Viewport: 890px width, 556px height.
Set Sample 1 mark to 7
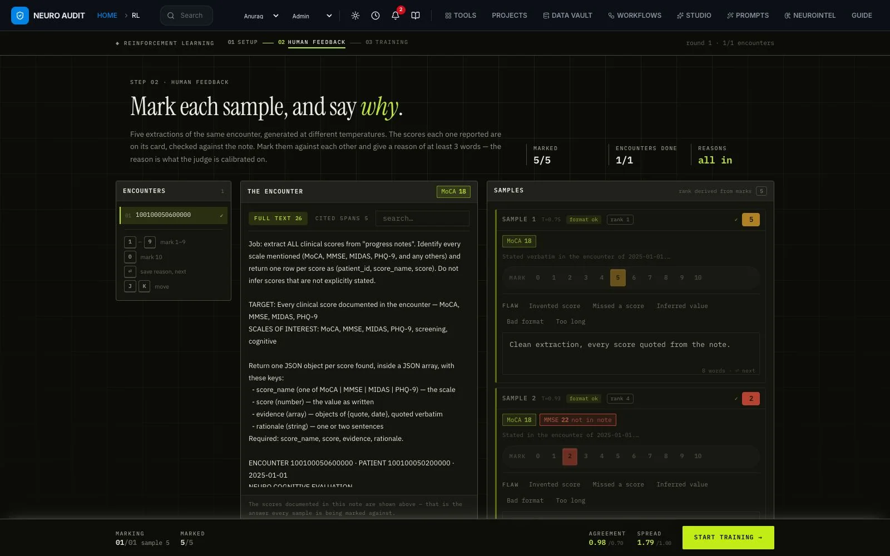coord(650,277)
